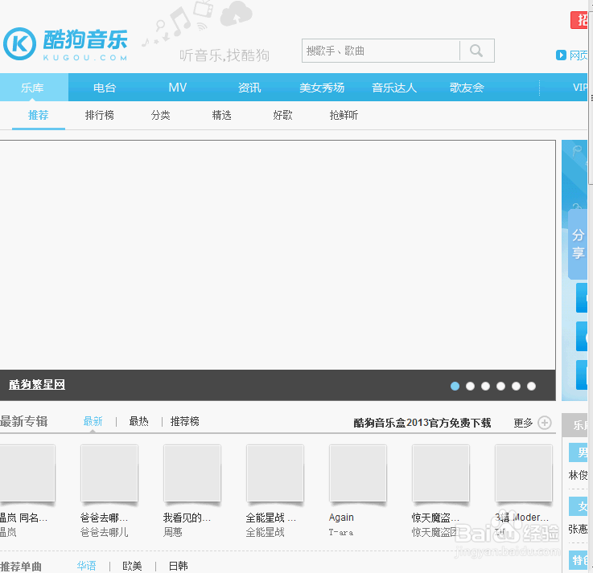
Task: Select the sixth banner slide dot
Action: coord(531,386)
